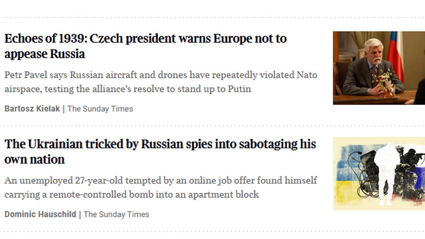This screenshot has height=239, width=425.
Task: Click "The Sunday Times" beside Bartosz Kielak
Action: pyautogui.click(x=100, y=108)
